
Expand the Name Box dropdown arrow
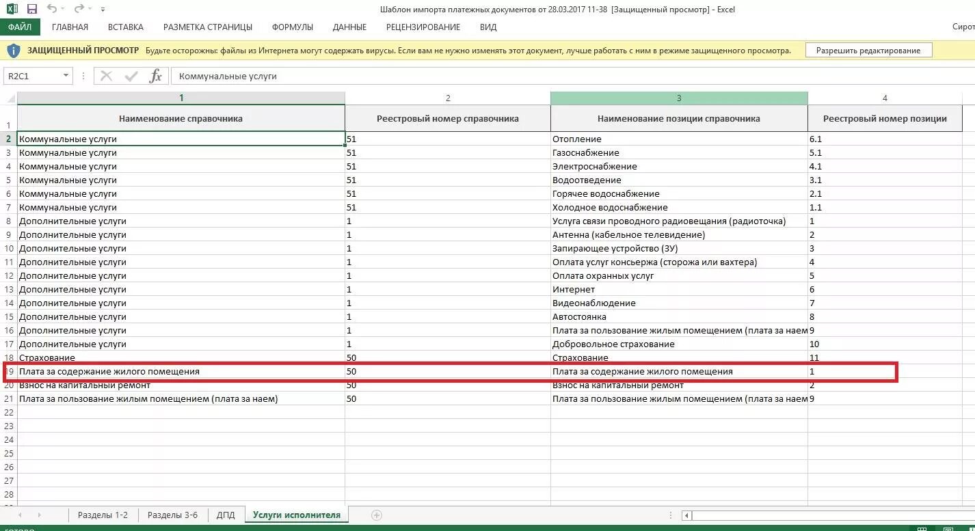(66, 76)
